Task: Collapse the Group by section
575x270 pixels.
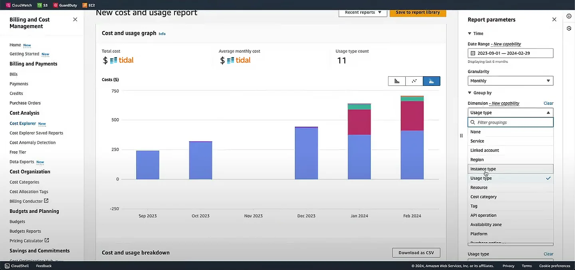Action: coord(480,93)
